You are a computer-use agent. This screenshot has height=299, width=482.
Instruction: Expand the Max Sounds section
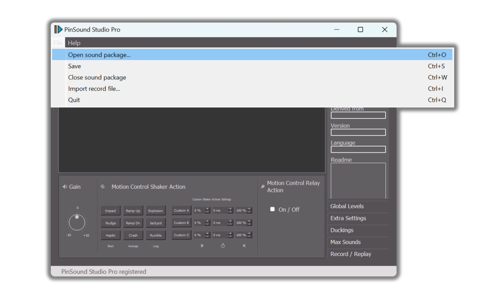click(358, 242)
